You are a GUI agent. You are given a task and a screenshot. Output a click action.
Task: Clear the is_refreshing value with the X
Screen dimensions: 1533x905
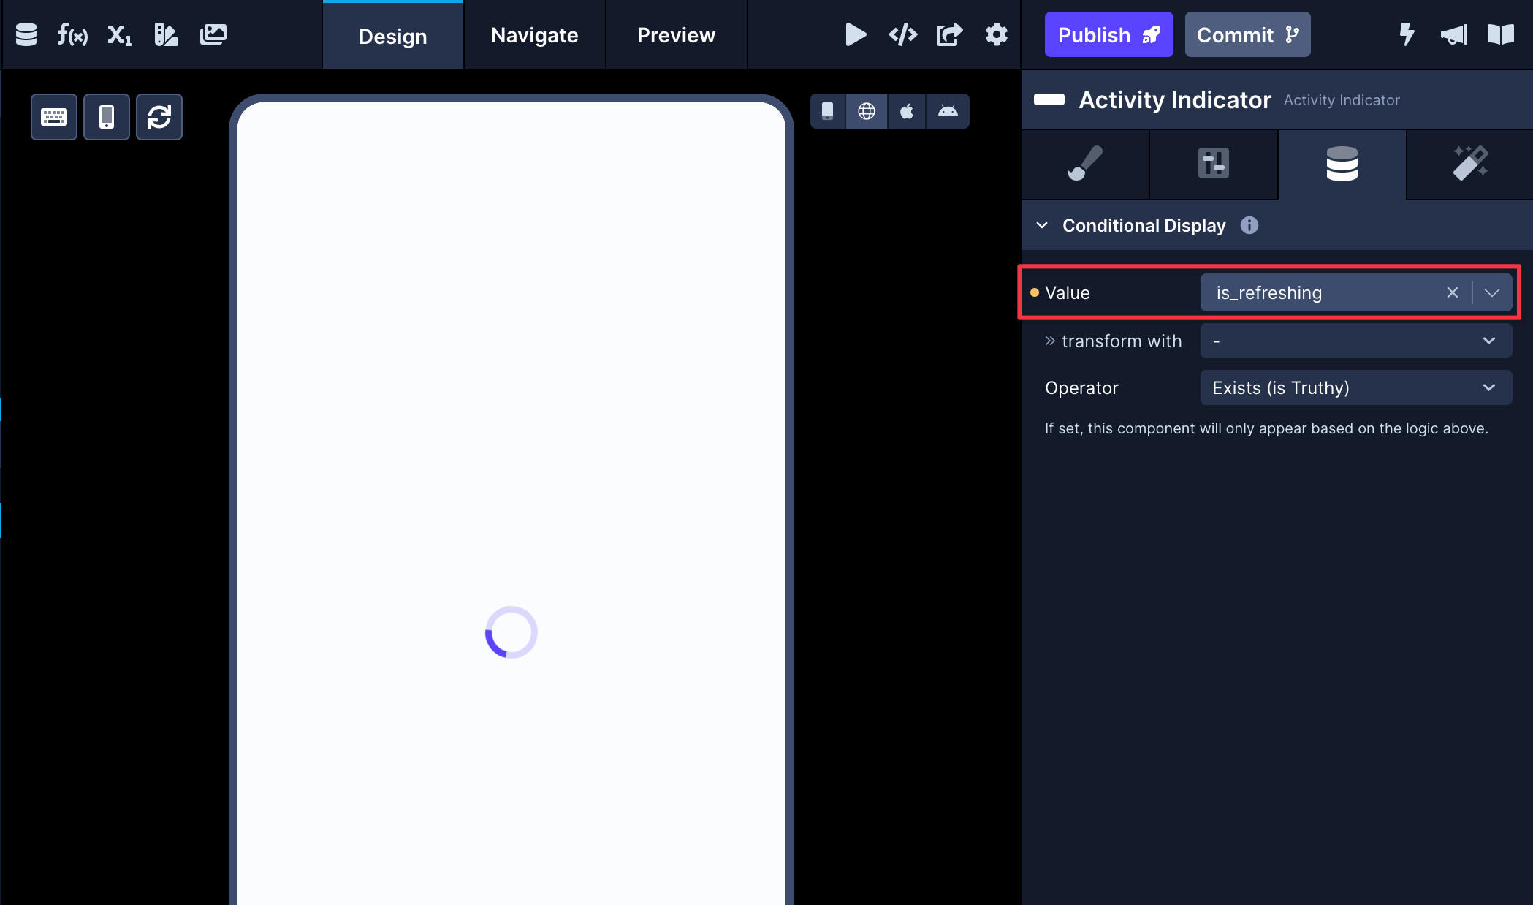click(1452, 292)
